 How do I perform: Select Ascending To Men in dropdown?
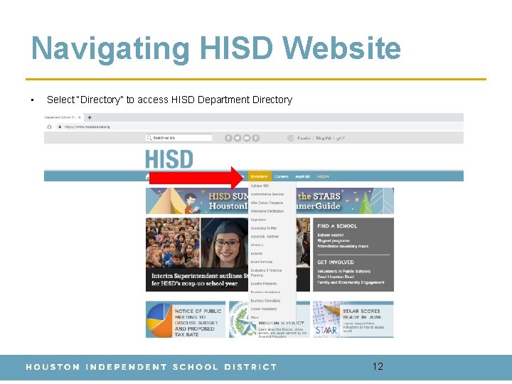[x=264, y=228]
